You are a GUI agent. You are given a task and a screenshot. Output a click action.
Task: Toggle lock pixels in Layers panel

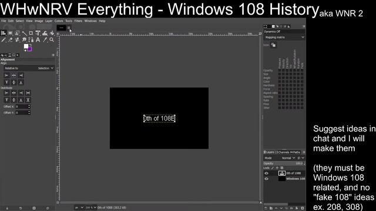coord(273,168)
